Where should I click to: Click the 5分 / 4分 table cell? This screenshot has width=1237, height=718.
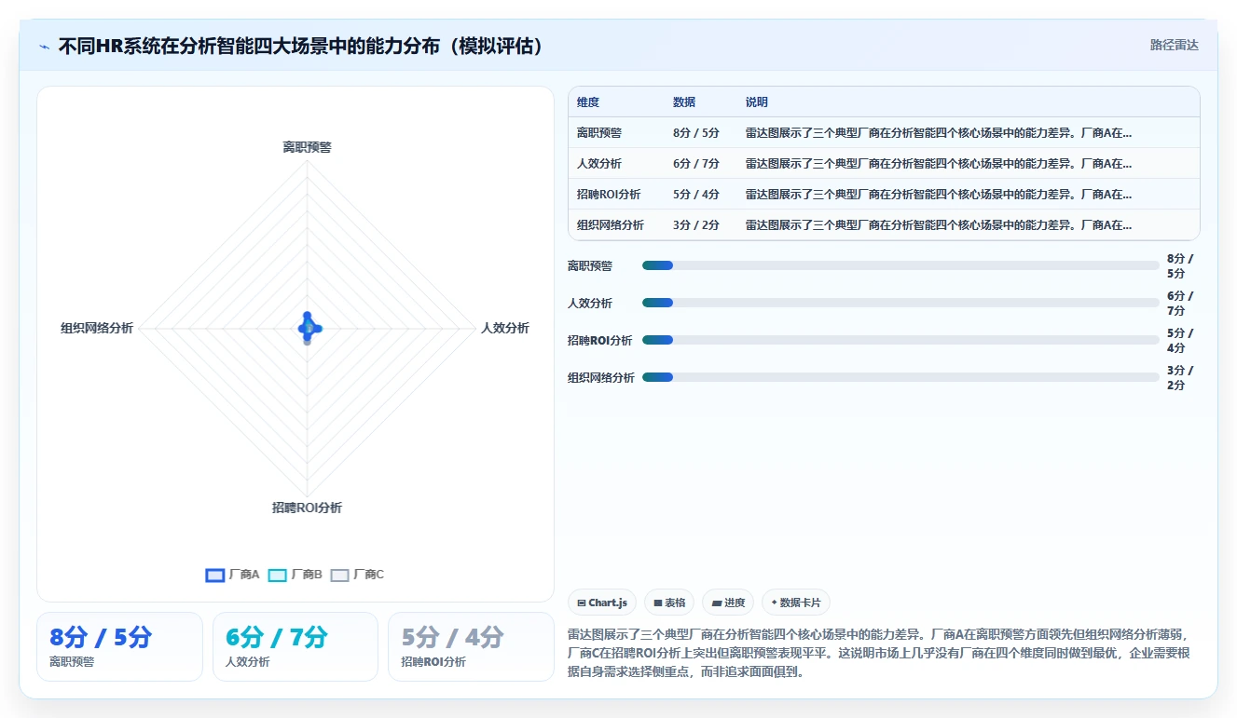click(696, 195)
